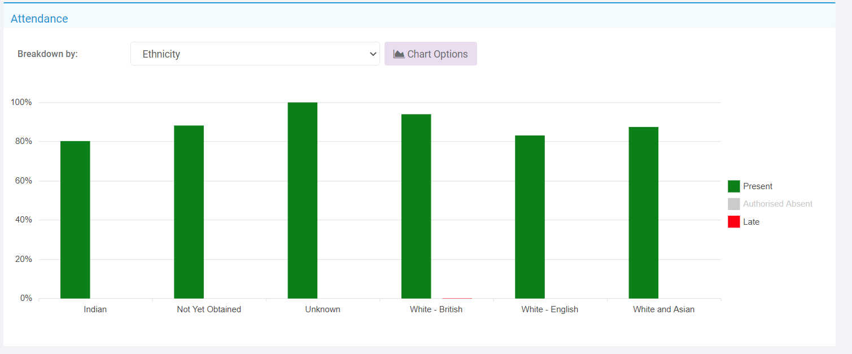Click the tiny Late bar under White - British
Viewport: 852px width, 354px height.
(457, 298)
